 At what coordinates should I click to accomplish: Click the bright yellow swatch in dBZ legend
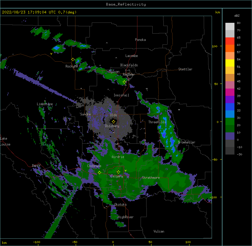click(x=230, y=63)
